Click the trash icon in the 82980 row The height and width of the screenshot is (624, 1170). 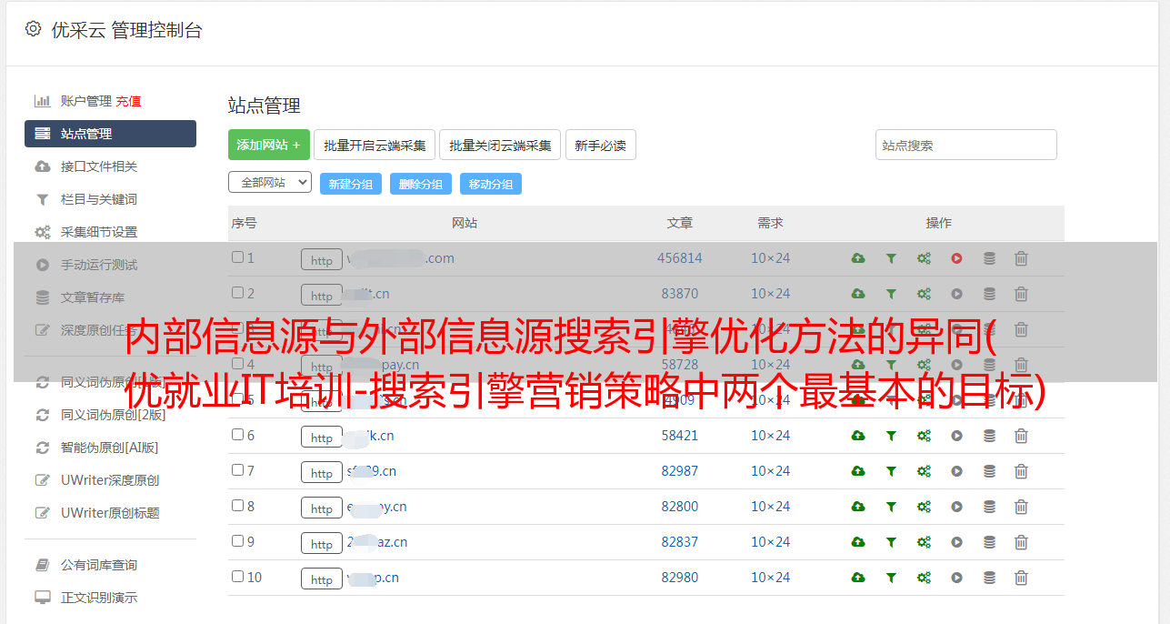1021,578
